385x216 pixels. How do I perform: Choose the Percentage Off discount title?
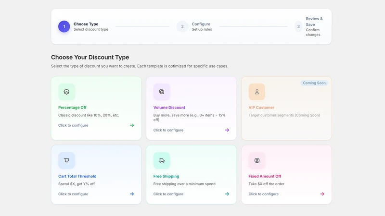[72, 108]
